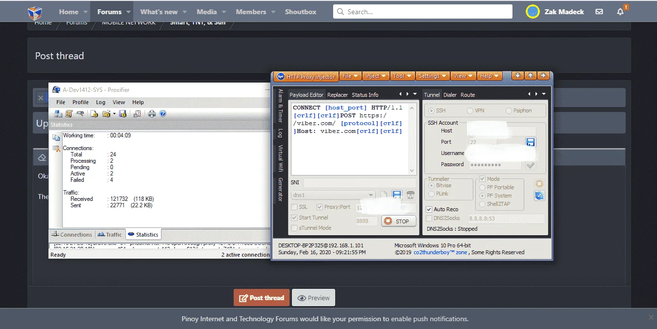Click the Print icon in Proxifier toolbar
657x329 pixels.
pos(152,113)
